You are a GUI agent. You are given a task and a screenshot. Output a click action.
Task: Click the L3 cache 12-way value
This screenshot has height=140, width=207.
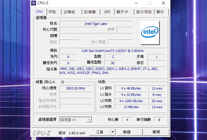pyautogui.click(x=157, y=107)
